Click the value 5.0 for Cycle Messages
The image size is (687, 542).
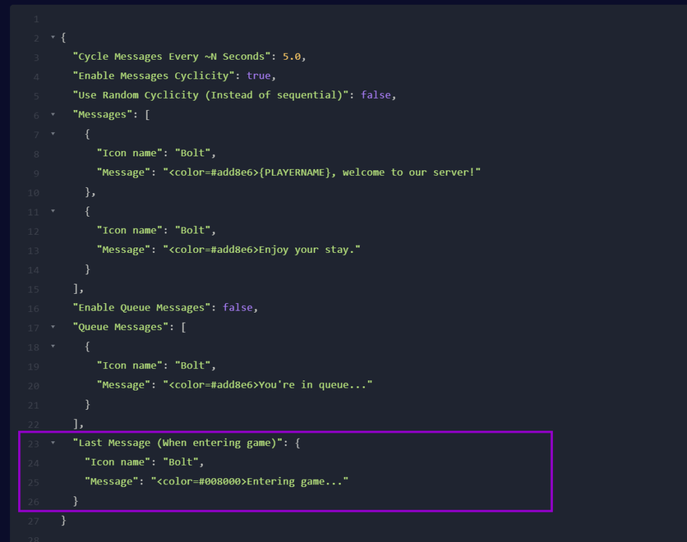[291, 56]
